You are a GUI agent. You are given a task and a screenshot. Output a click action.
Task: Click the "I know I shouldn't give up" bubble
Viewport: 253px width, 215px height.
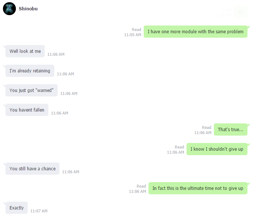pos(217,149)
